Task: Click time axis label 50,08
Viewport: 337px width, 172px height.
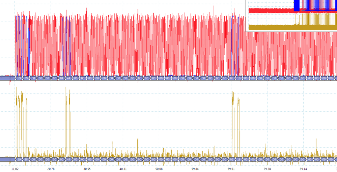Action: [159, 169]
